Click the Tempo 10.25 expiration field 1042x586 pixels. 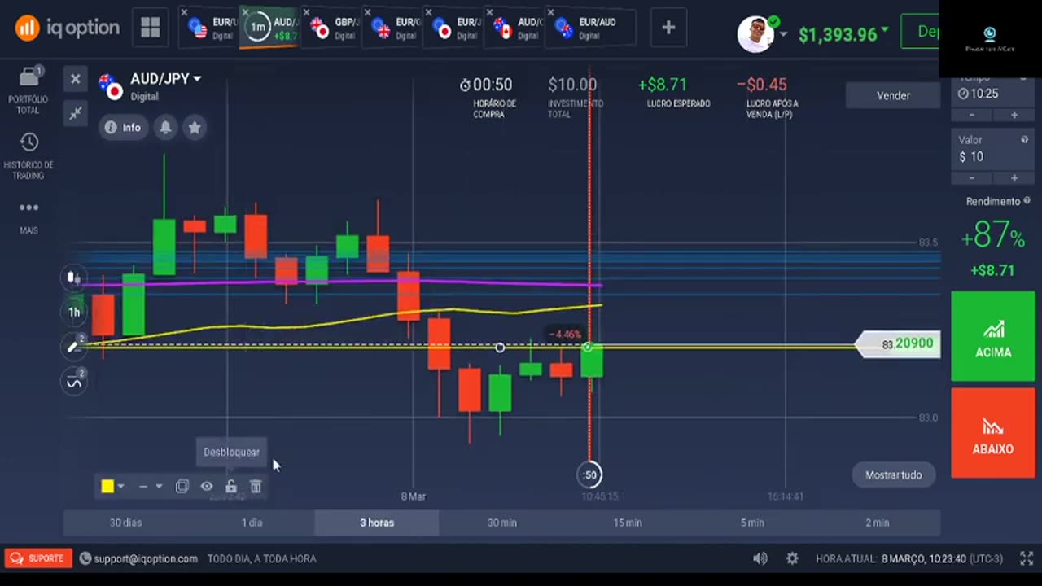[993, 94]
